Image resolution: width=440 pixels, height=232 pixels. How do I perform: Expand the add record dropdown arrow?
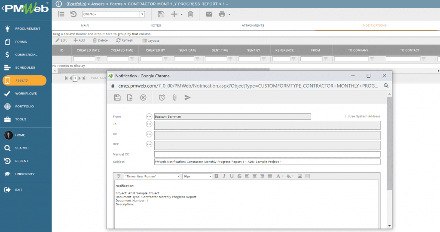[x=181, y=14]
